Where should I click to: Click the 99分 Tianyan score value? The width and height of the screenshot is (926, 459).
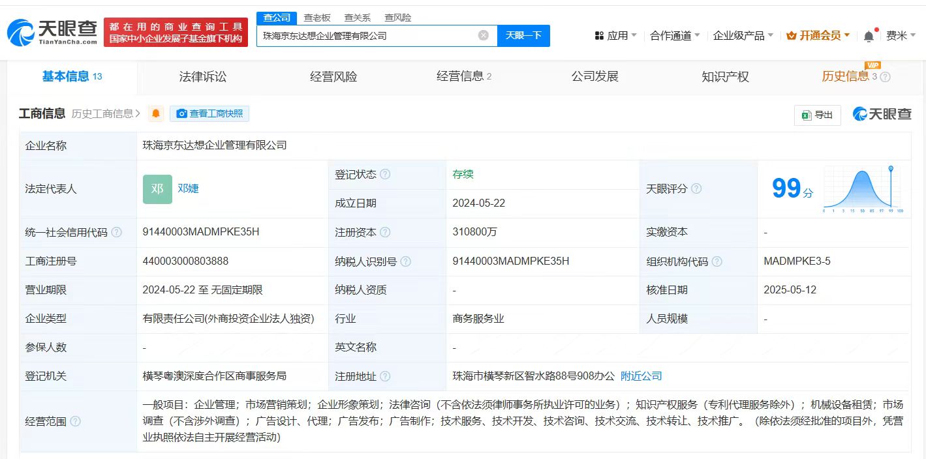(x=792, y=188)
